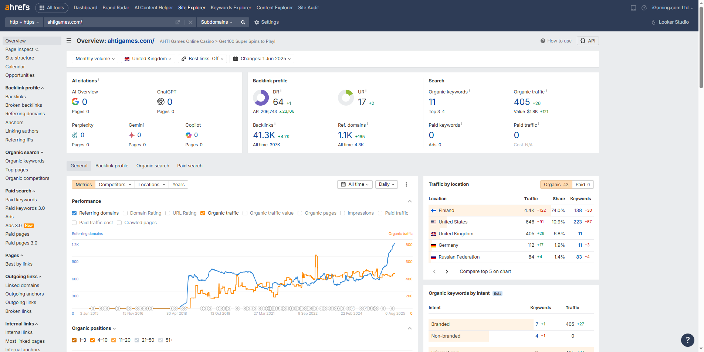
Task: Go to next traffic location page
Action: point(447,271)
